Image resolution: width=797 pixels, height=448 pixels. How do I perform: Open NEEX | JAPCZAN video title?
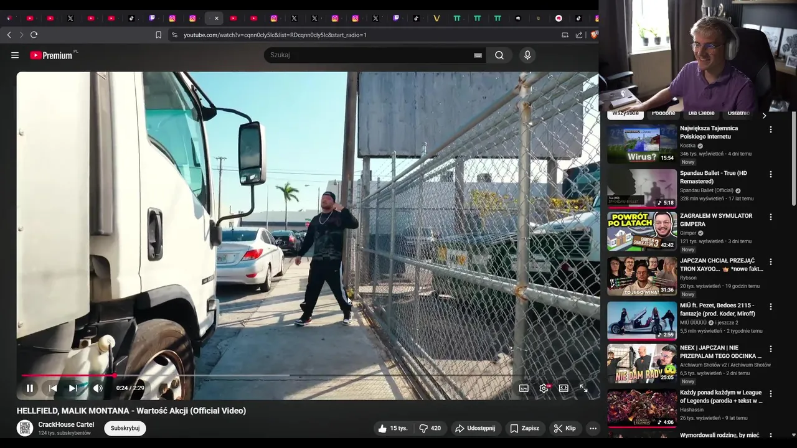point(720,352)
